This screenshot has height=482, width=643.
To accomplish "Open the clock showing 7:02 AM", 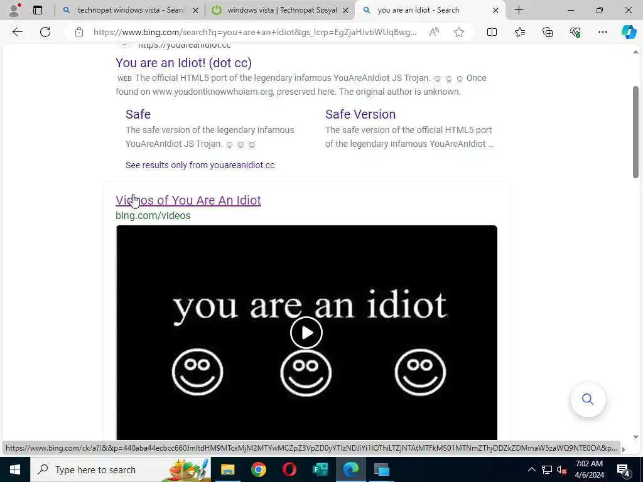I will [x=589, y=469].
